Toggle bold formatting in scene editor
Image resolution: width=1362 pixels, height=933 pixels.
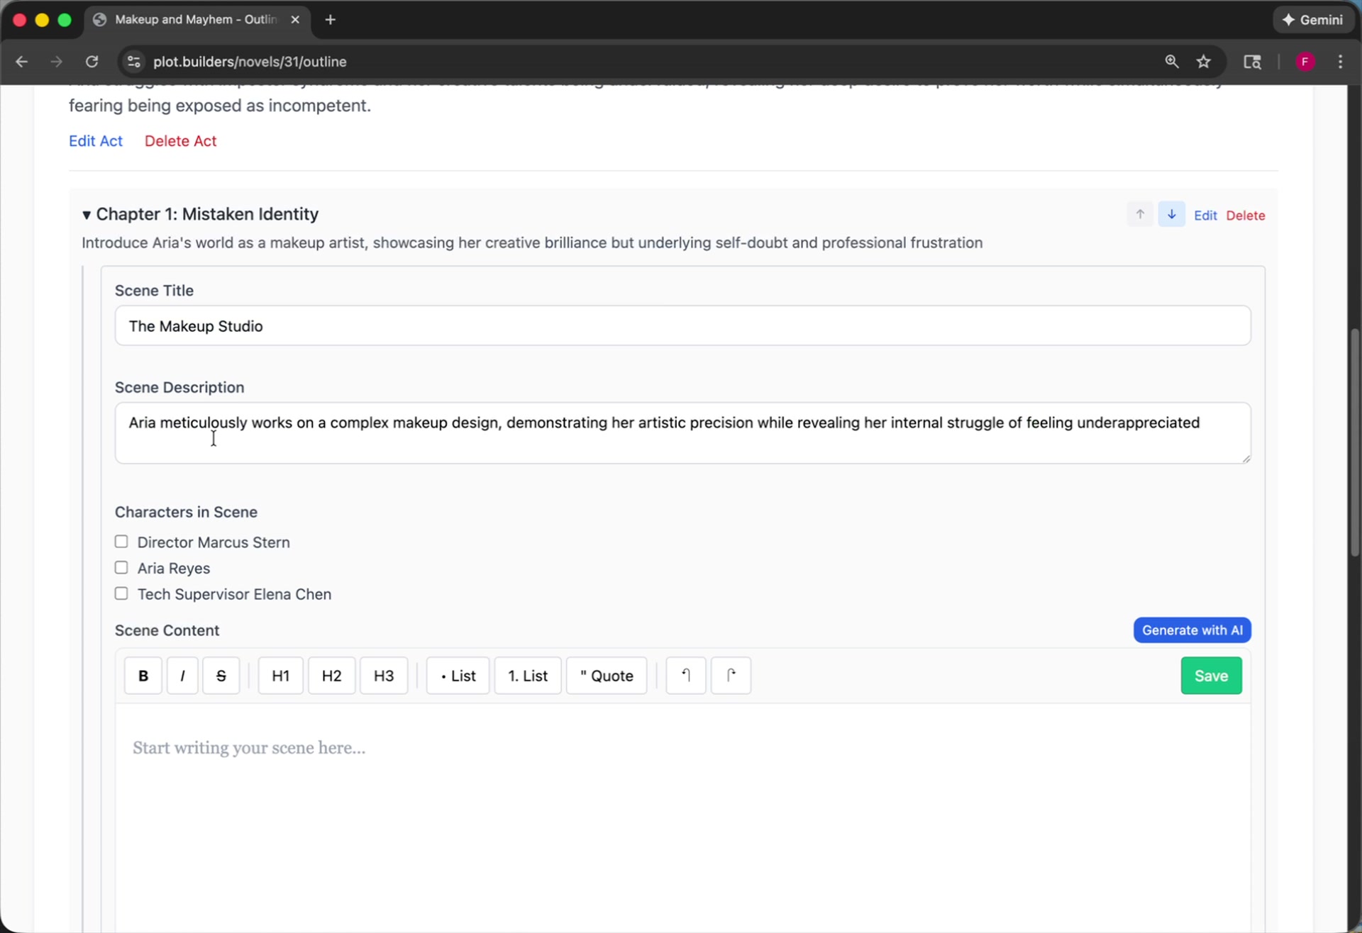[143, 676]
